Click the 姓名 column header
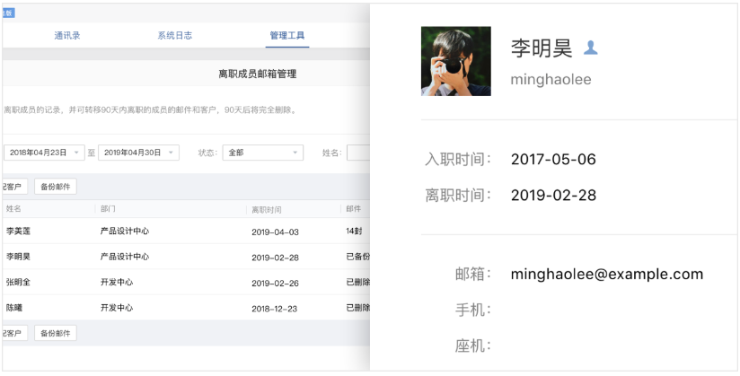This screenshot has height=376, width=740. pos(13,208)
